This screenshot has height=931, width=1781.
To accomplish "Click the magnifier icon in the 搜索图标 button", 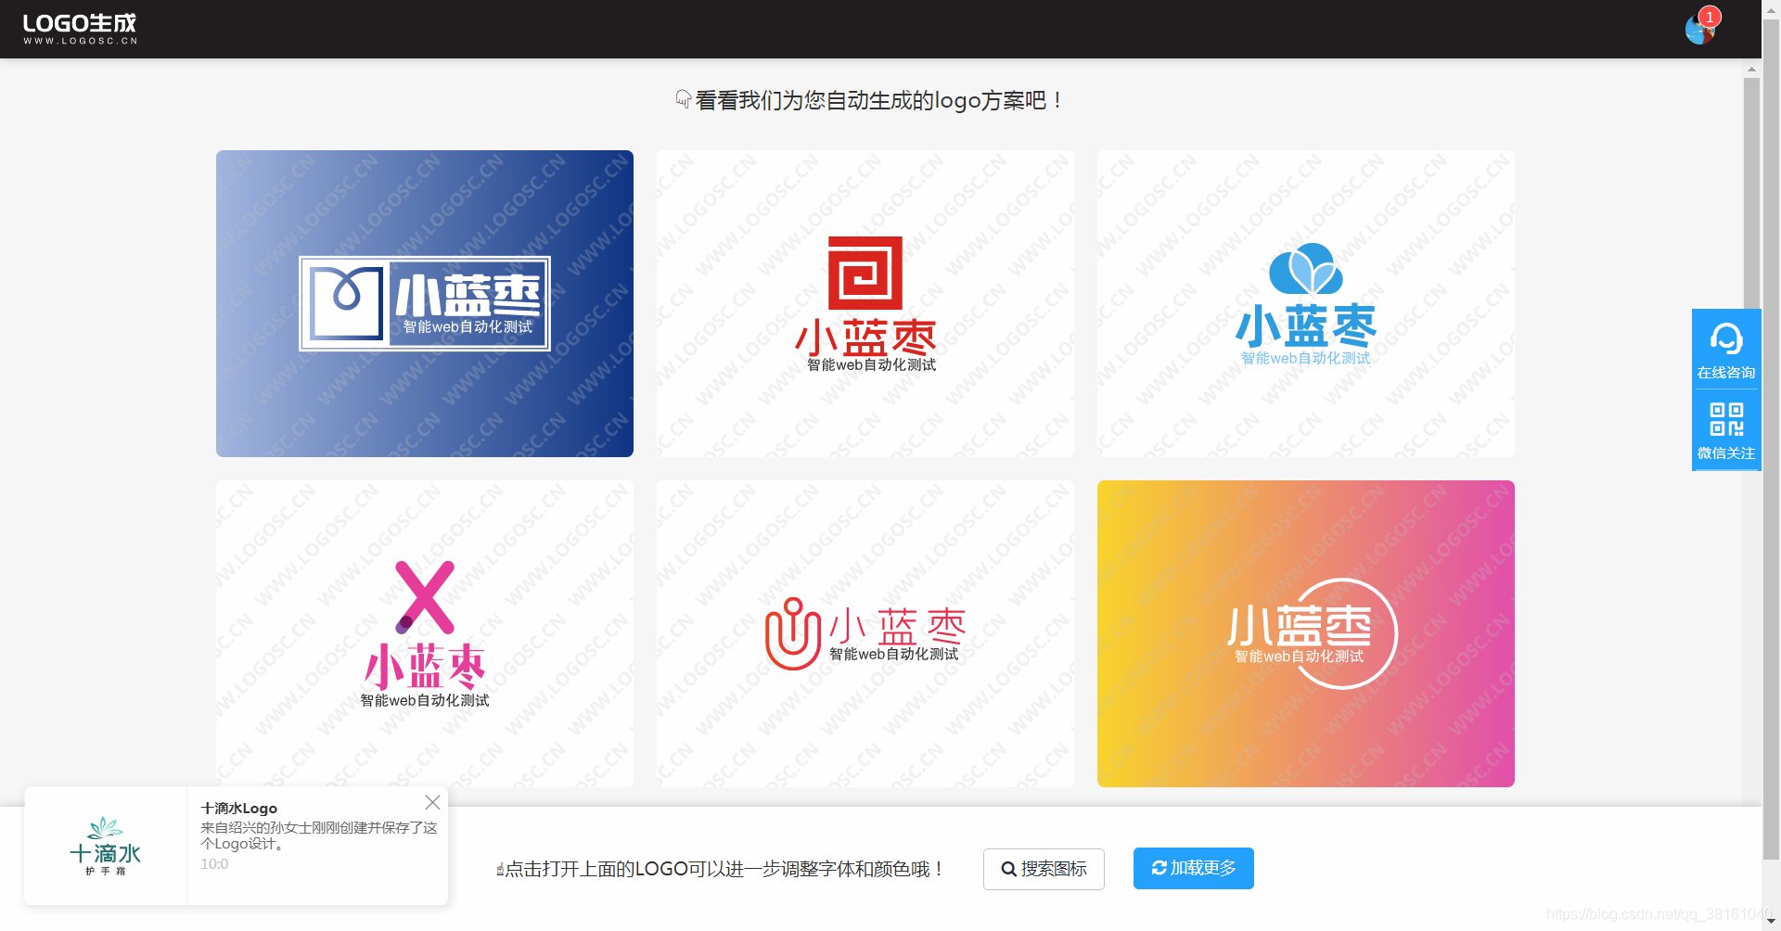I will coord(1010,869).
